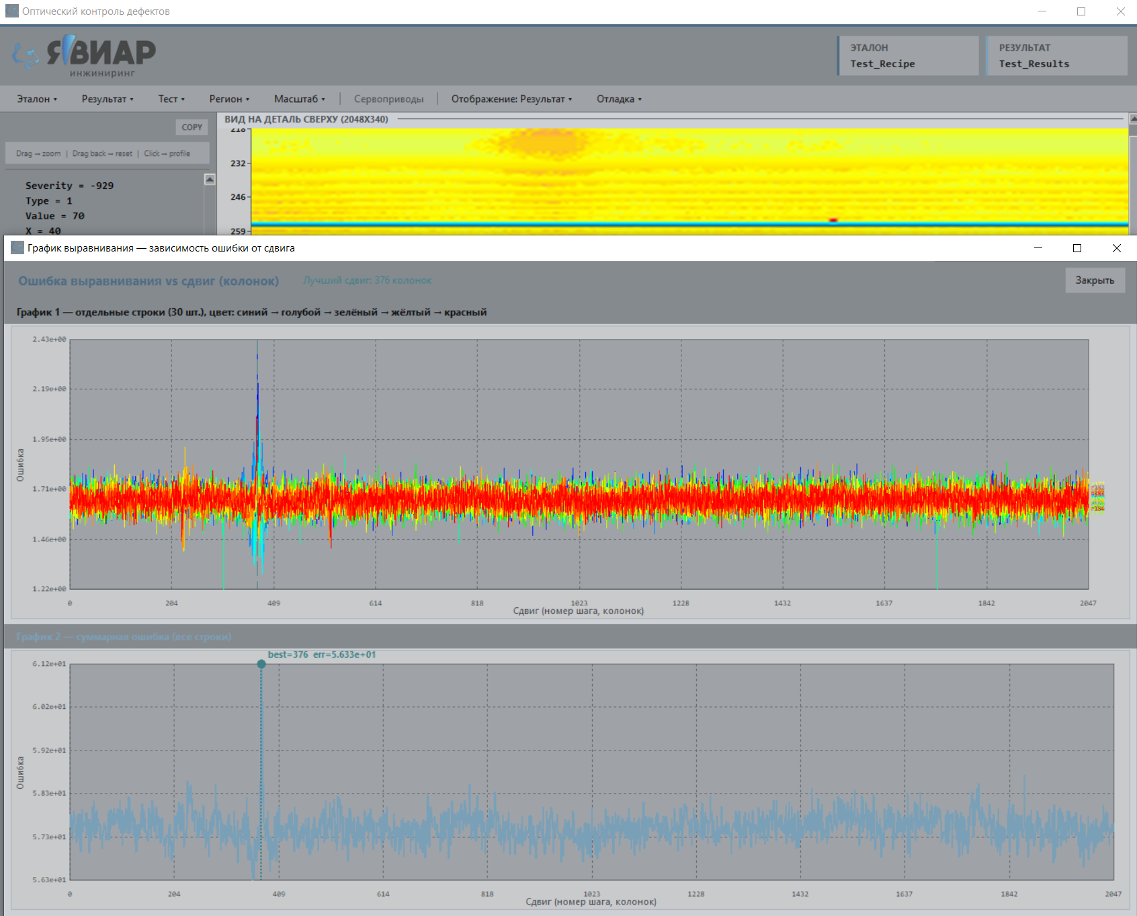Screen dimensions: 1137x916
Task: Minimize the alignment graph window
Action: (1038, 248)
